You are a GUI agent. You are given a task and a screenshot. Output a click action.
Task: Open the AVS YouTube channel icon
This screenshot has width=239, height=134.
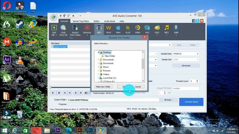coord(202,21)
